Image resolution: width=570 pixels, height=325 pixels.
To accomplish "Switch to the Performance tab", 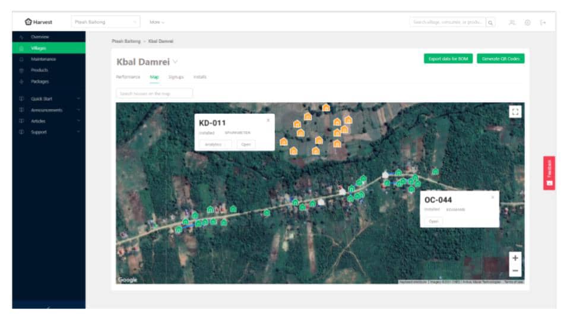I will 128,77.
